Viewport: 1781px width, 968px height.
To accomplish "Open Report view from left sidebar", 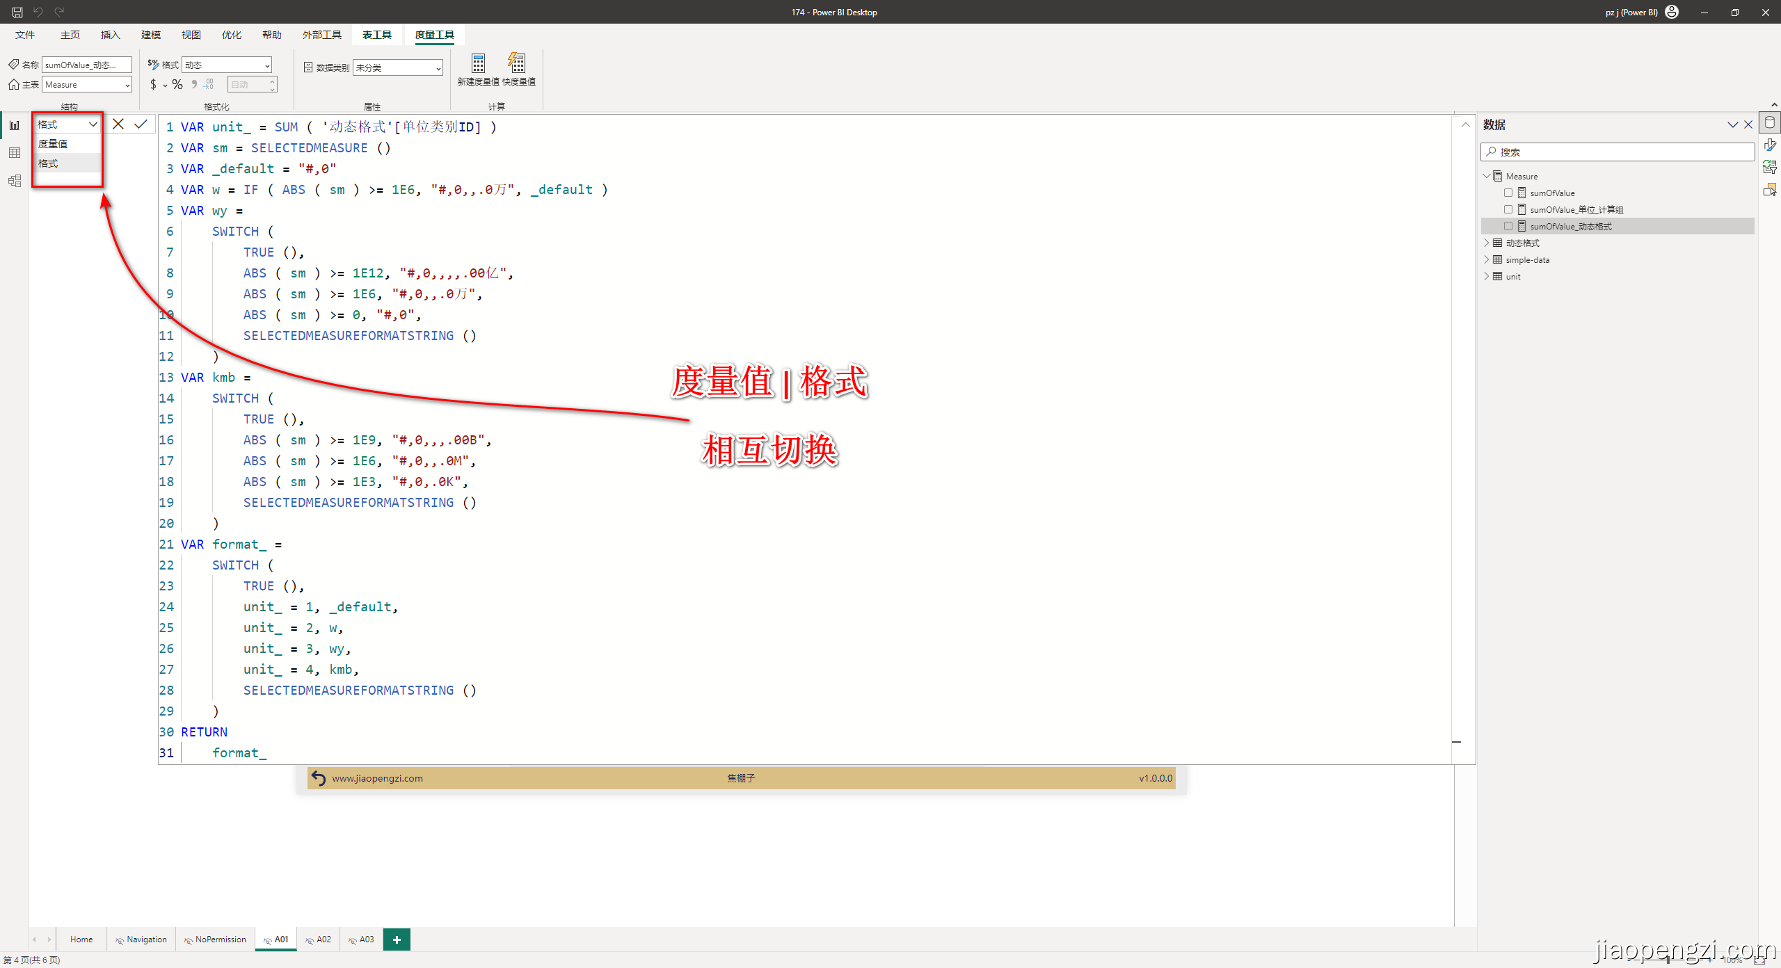I will (x=15, y=125).
